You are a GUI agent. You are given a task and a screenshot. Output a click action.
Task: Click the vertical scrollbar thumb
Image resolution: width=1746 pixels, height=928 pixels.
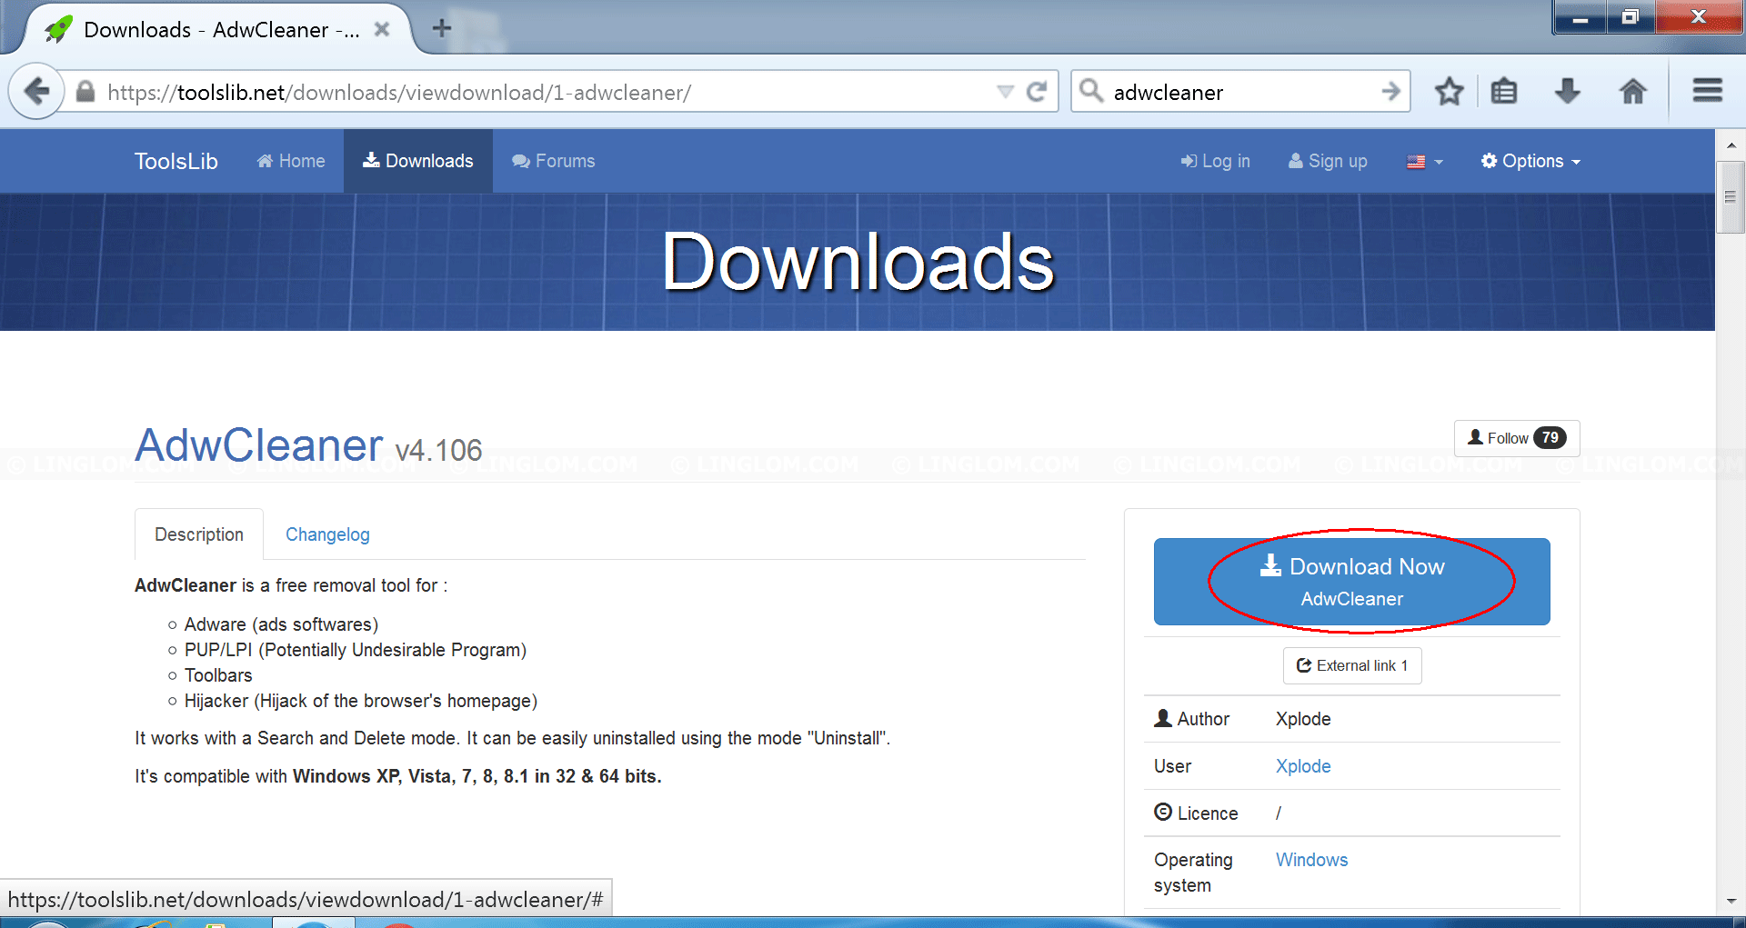[x=1731, y=197]
